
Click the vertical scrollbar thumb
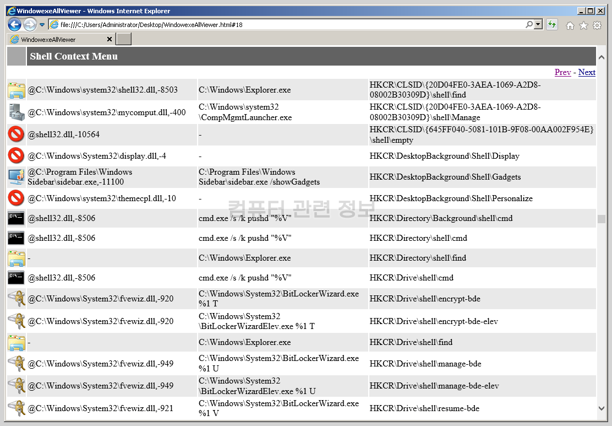(601, 219)
